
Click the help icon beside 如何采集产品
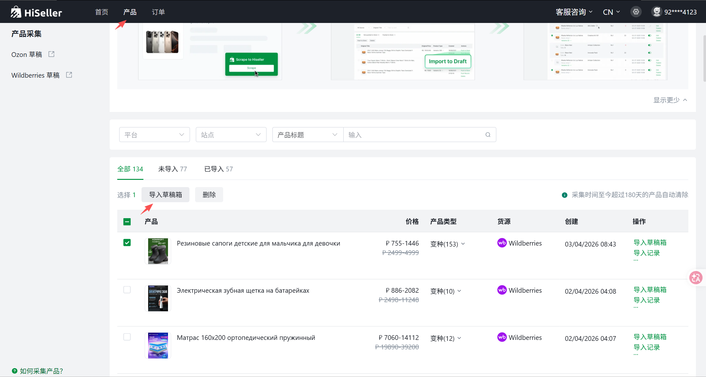14,371
